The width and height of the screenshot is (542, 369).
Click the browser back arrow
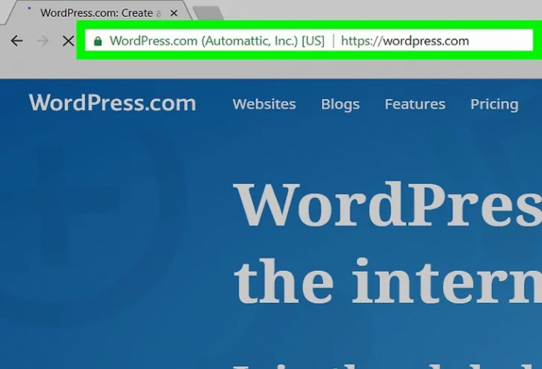pyautogui.click(x=16, y=40)
